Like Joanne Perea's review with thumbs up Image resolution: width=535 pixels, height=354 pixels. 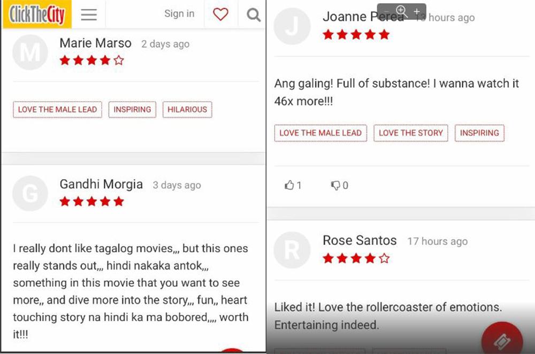point(293,185)
